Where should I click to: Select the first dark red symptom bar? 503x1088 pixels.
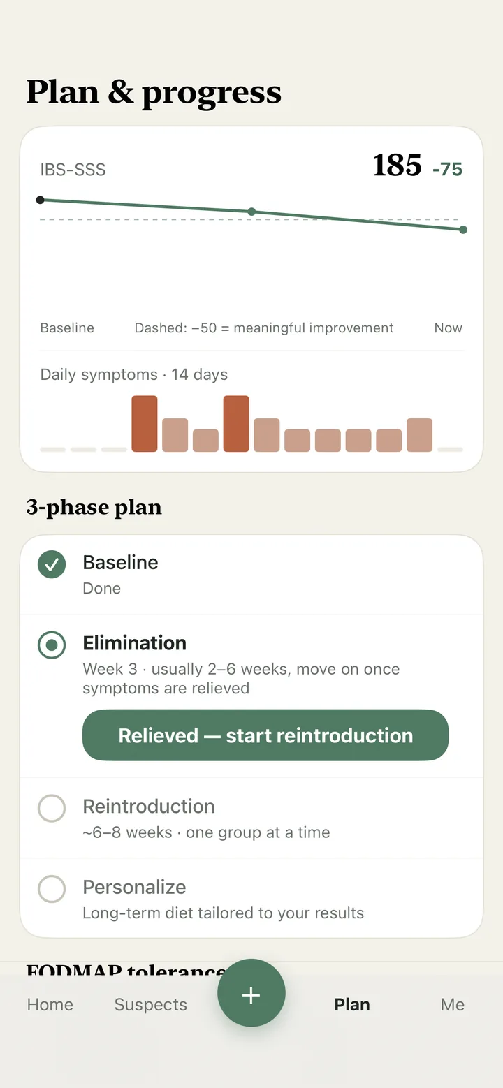[x=145, y=424]
